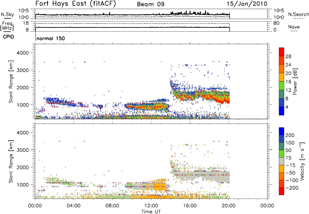Image resolution: width=309 pixels, height=214 pixels.
Task: Click the "20" label on Power color bar
Action: click(288, 73)
